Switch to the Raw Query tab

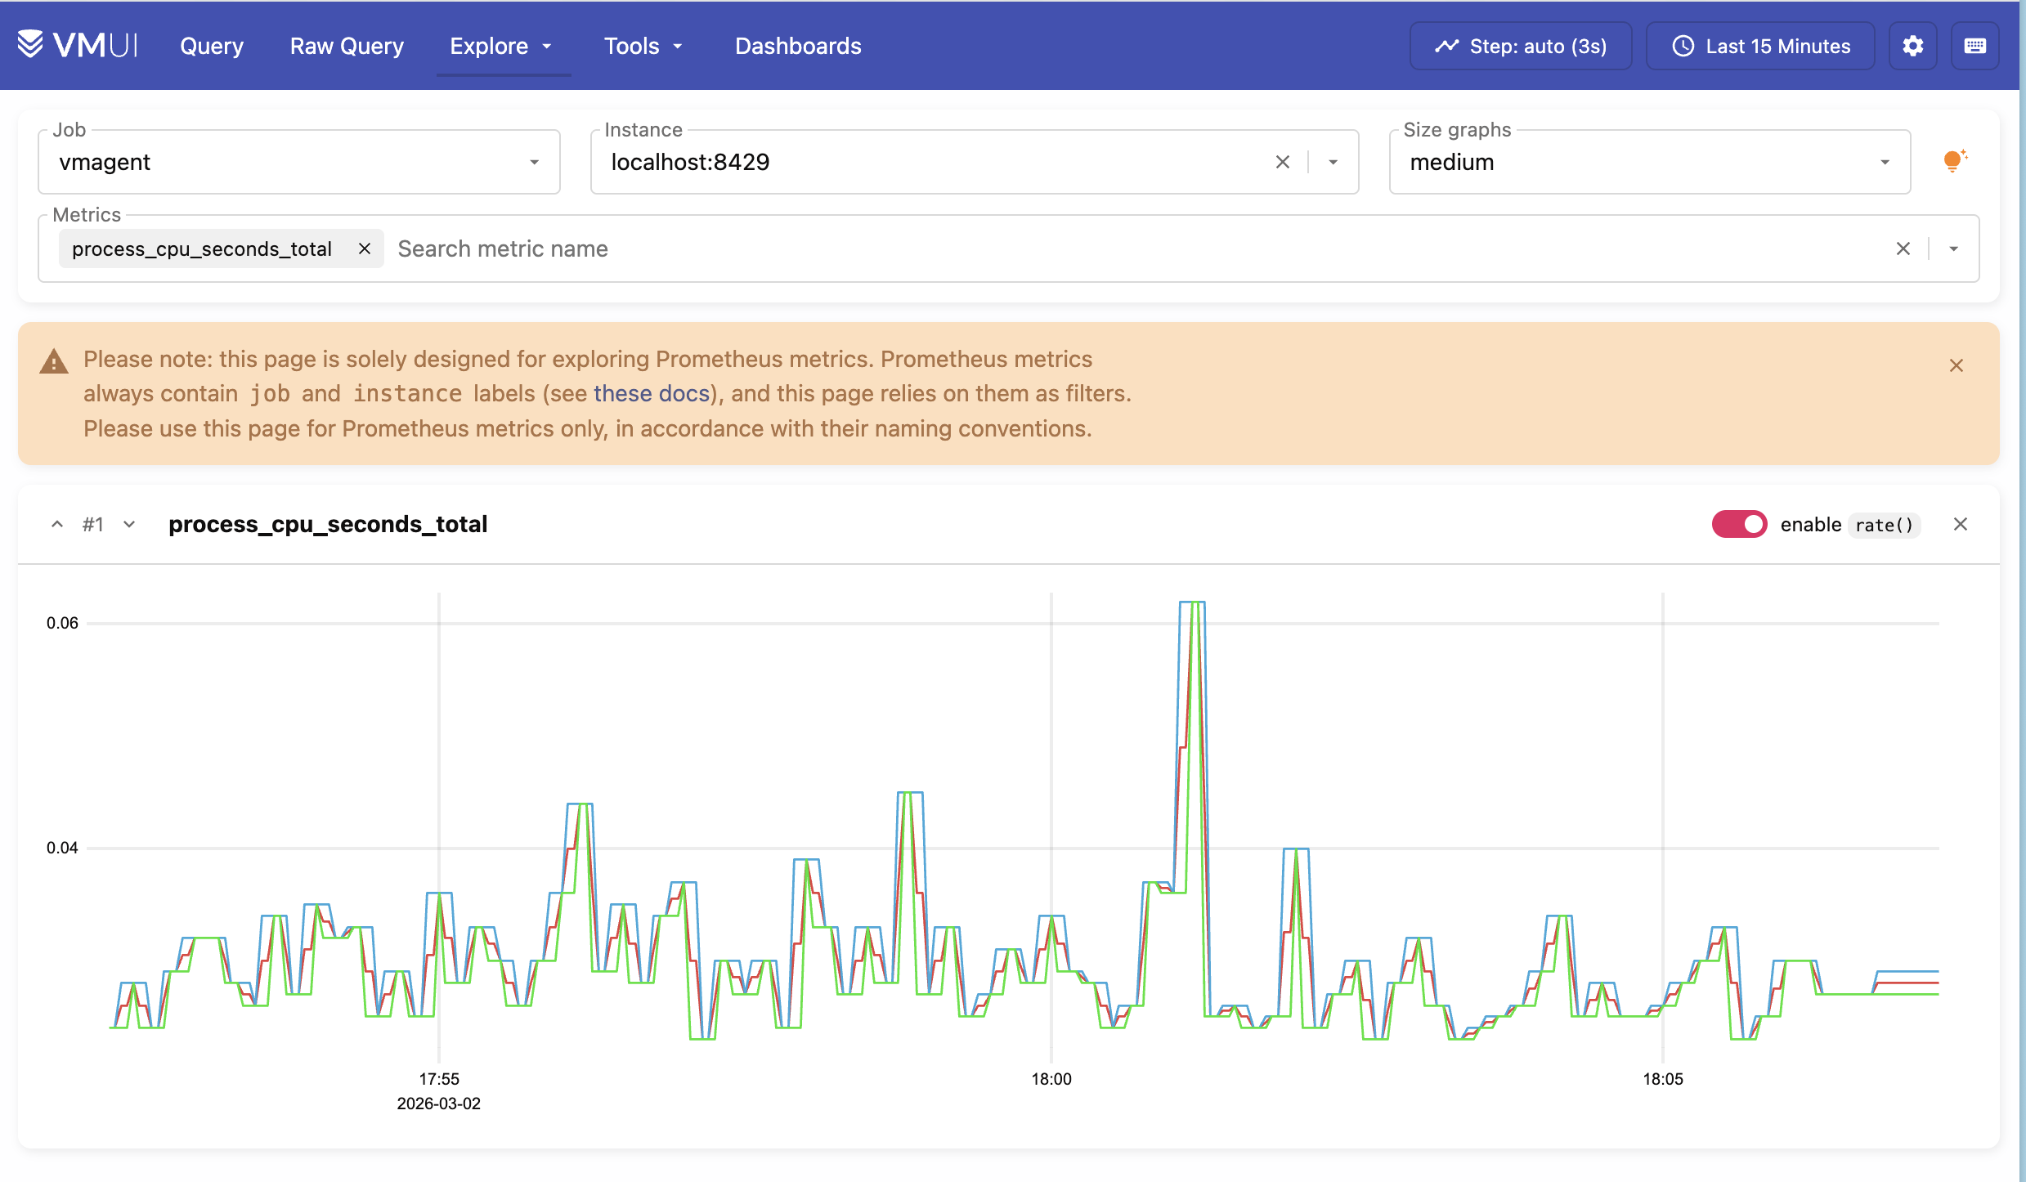pyautogui.click(x=347, y=46)
